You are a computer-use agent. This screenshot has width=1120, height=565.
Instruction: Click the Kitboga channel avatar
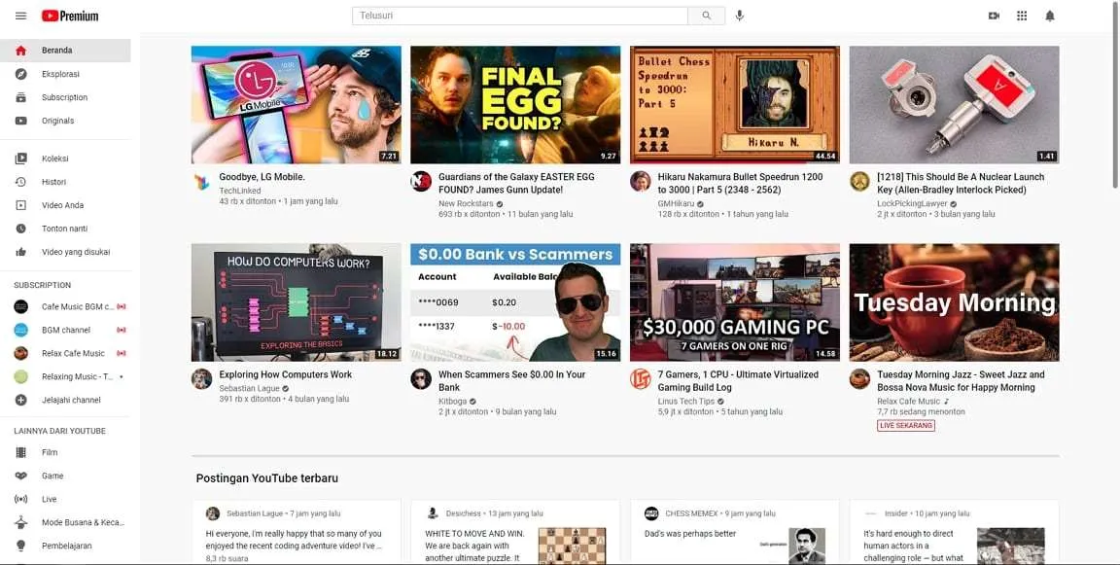click(421, 379)
